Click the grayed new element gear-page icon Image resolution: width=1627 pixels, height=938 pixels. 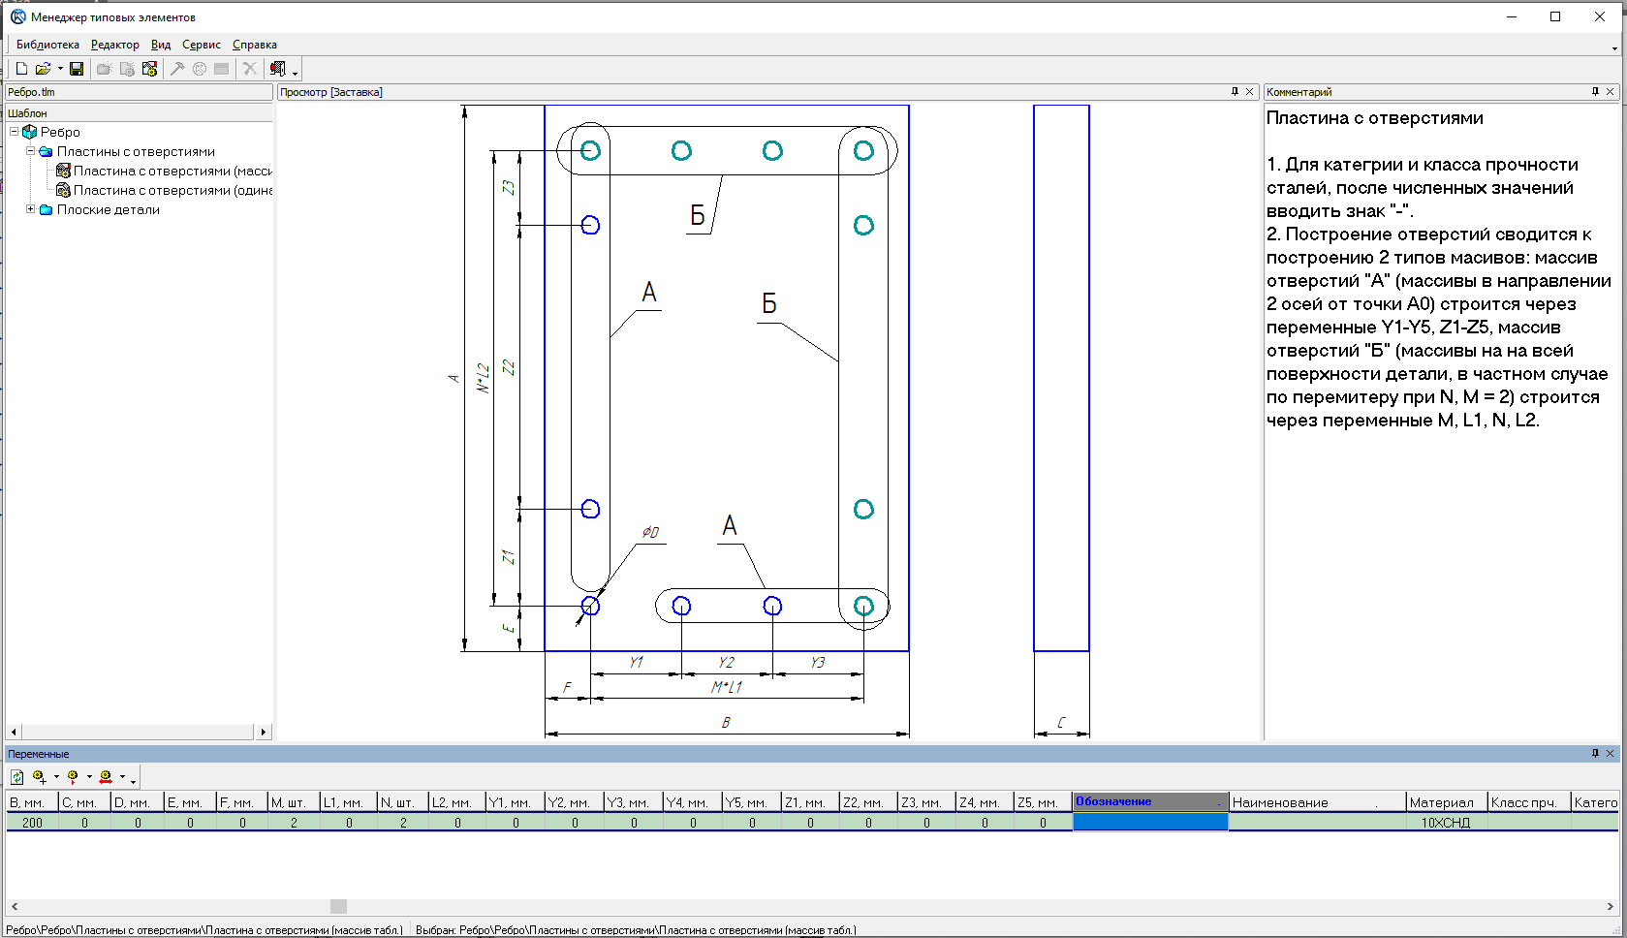(x=127, y=69)
